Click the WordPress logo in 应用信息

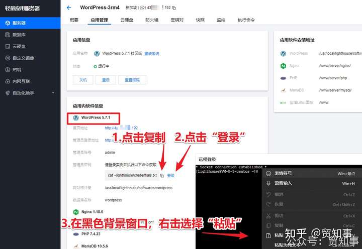(x=97, y=54)
